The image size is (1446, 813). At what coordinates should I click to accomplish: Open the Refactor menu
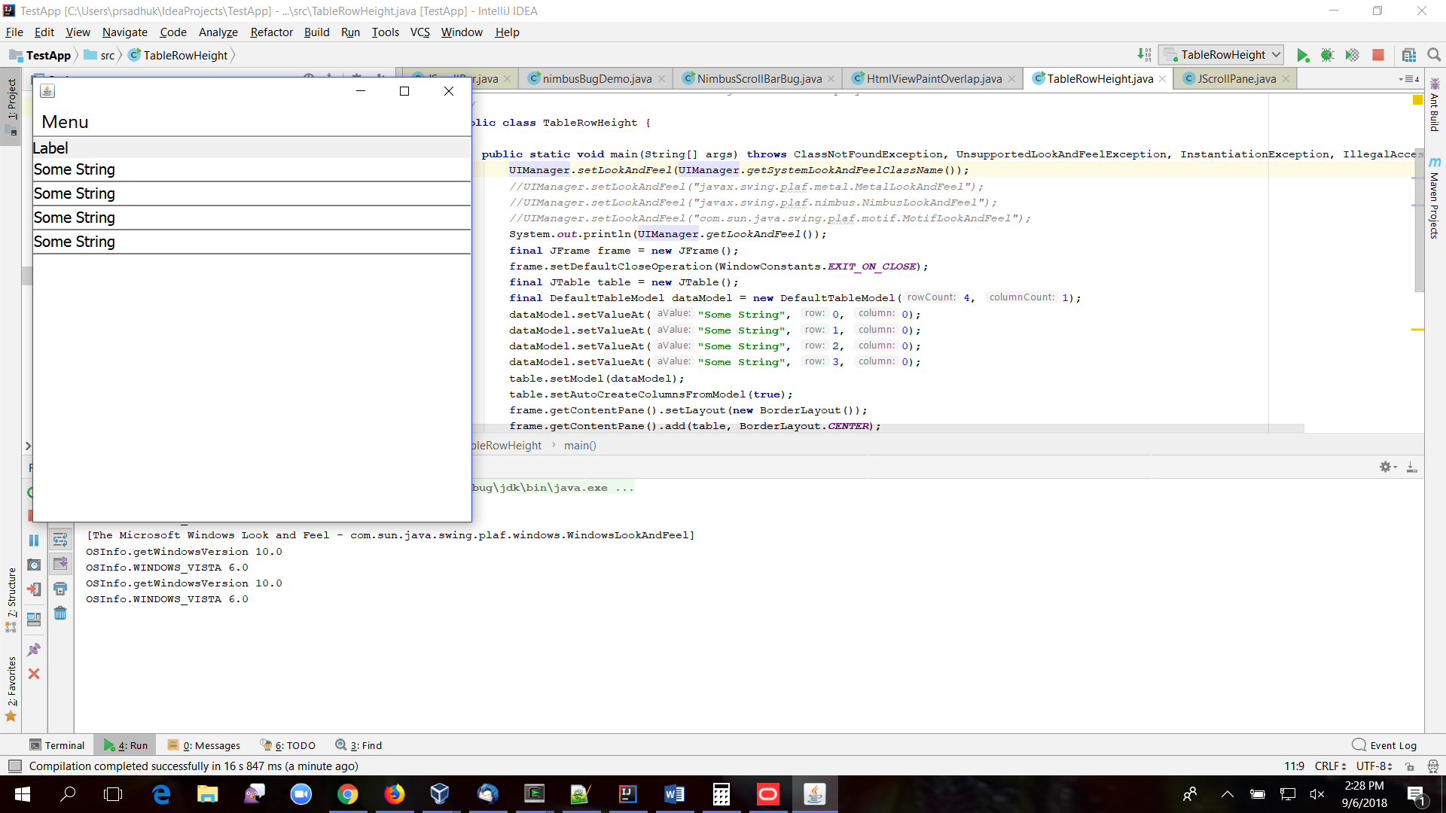tap(271, 32)
